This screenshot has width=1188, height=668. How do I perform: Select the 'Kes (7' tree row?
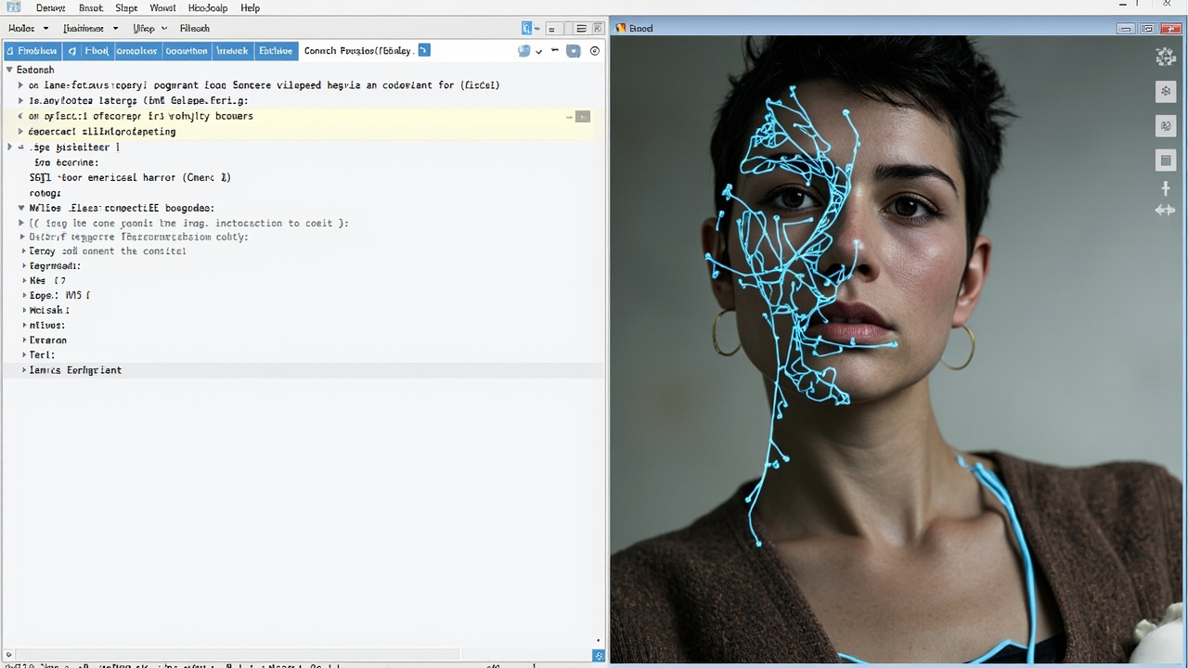click(x=47, y=281)
